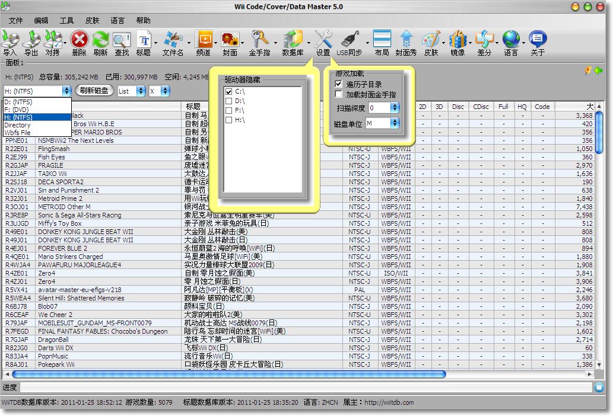The height and width of the screenshot is (416, 613).
Task: Click the 进度 progress bar
Action: [306, 387]
